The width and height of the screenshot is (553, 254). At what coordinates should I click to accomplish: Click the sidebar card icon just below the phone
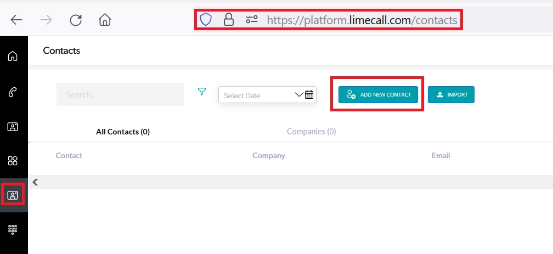(x=12, y=127)
